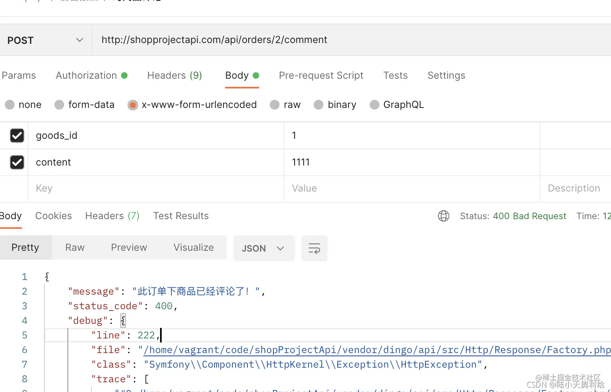Click the Factory.php file path link
The width and height of the screenshot is (611, 392).
point(377,350)
